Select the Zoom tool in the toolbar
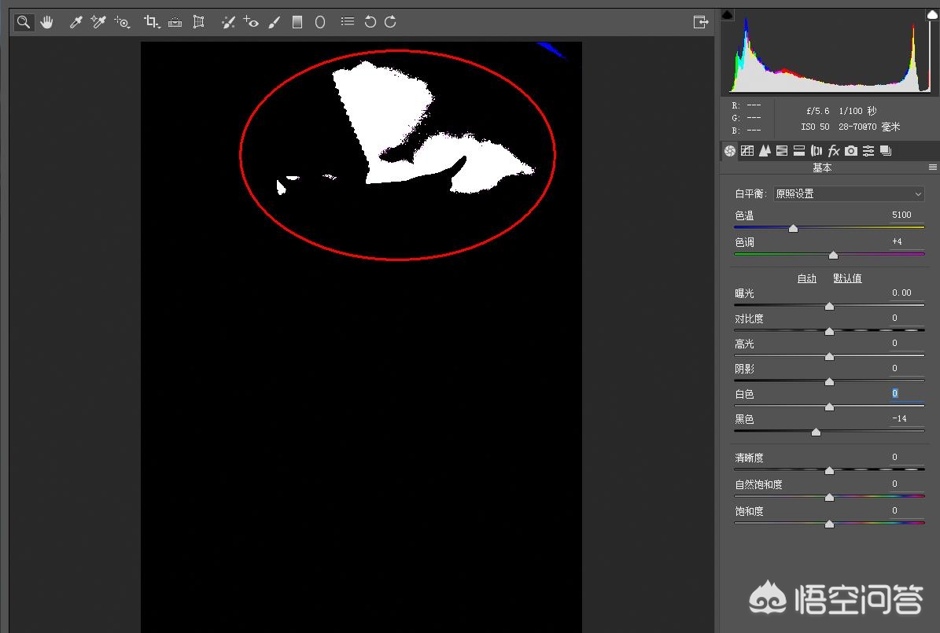The height and width of the screenshot is (633, 940). pos(24,22)
